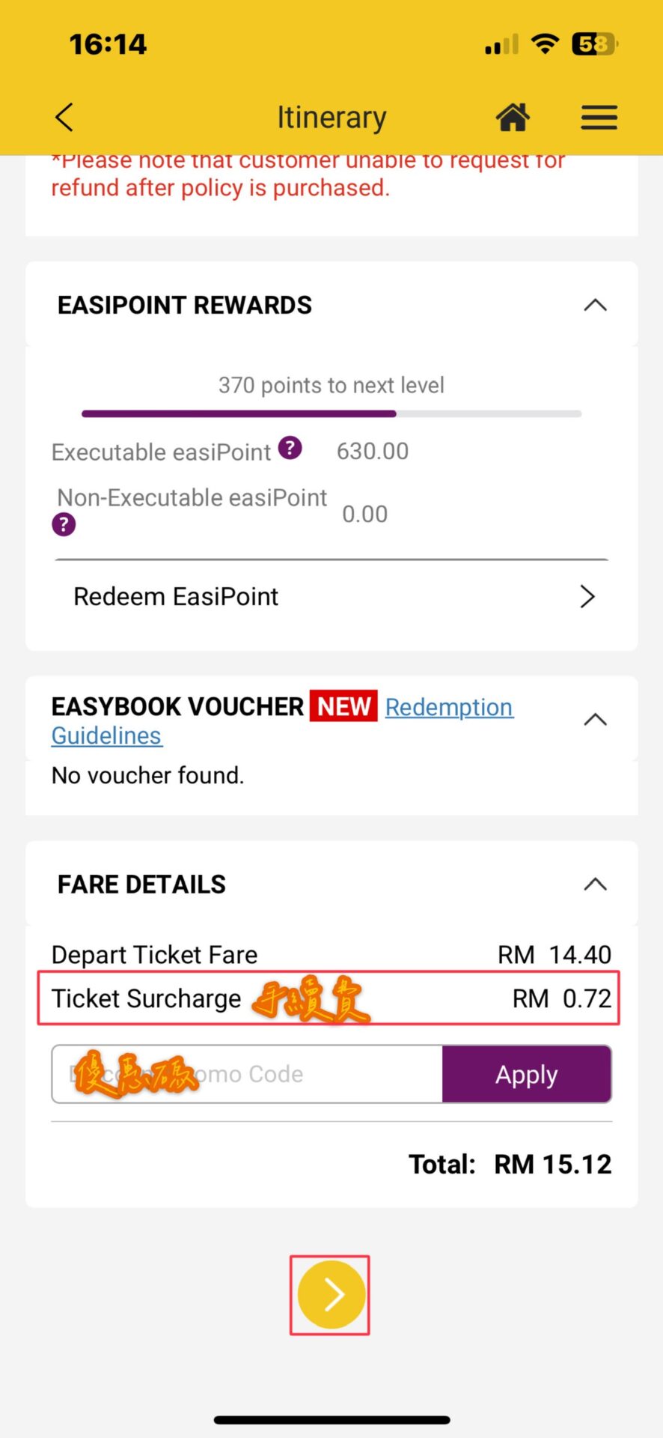Focus the Discount/Promo Code input field
This screenshot has height=1438, width=663.
(247, 1075)
